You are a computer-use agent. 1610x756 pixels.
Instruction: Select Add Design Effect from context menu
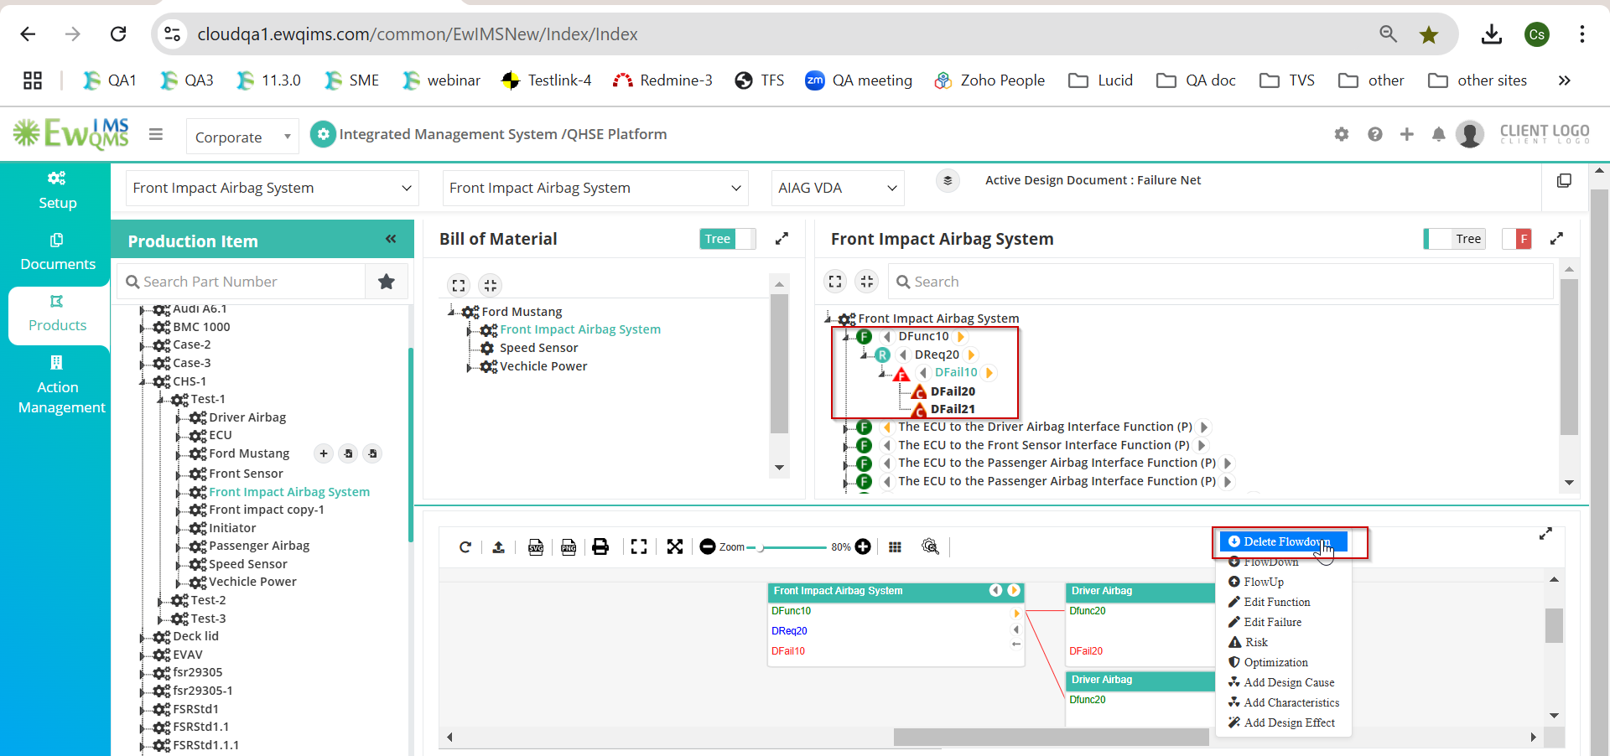(x=1288, y=722)
